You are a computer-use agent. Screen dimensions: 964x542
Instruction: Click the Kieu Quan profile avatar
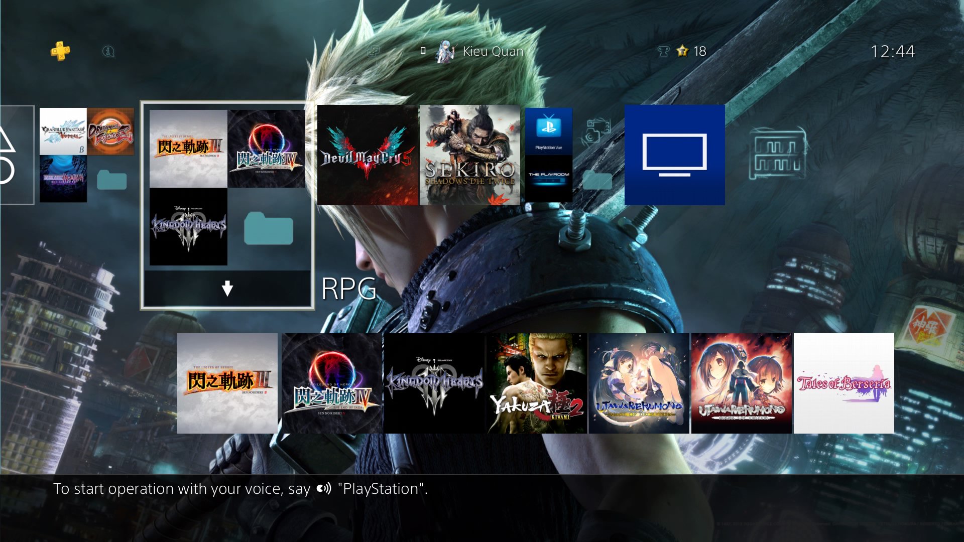click(445, 51)
